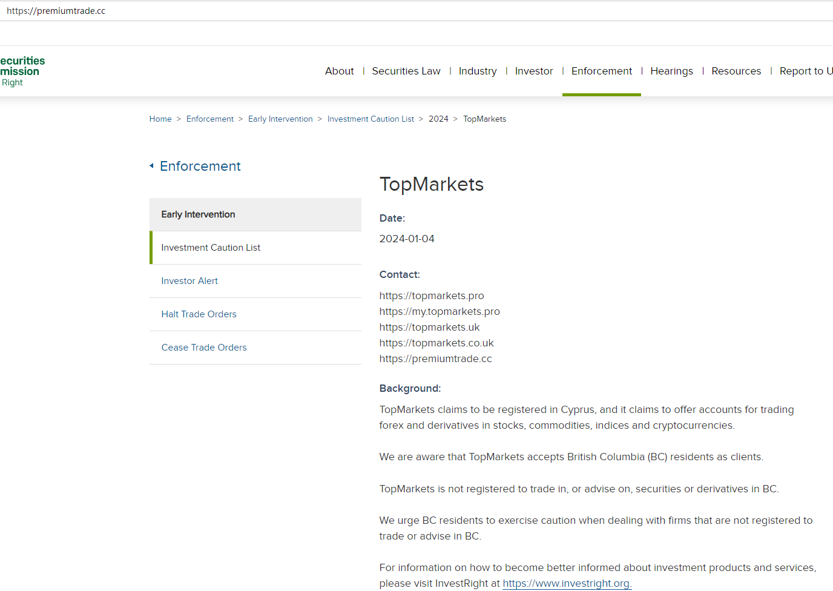Viewport: 833px width, 591px height.
Task: Click the "For information on how to become" paragraph
Action: point(598,575)
